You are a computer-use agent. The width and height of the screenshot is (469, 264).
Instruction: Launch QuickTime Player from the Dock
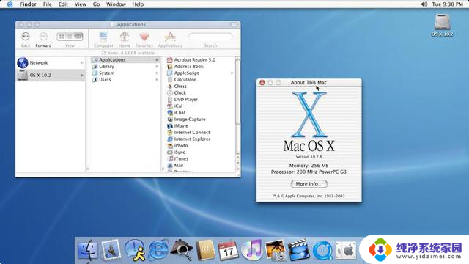click(322, 250)
